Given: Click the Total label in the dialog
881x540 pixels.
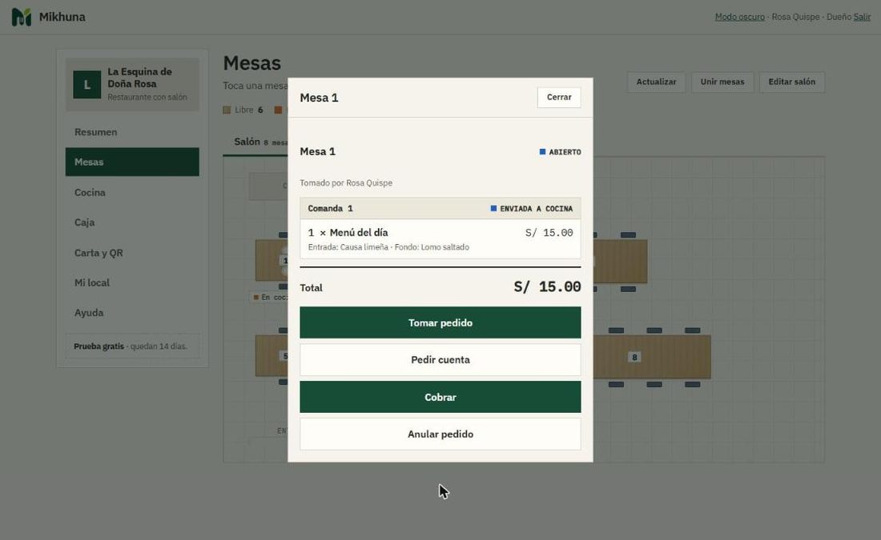Looking at the screenshot, I should (312, 288).
